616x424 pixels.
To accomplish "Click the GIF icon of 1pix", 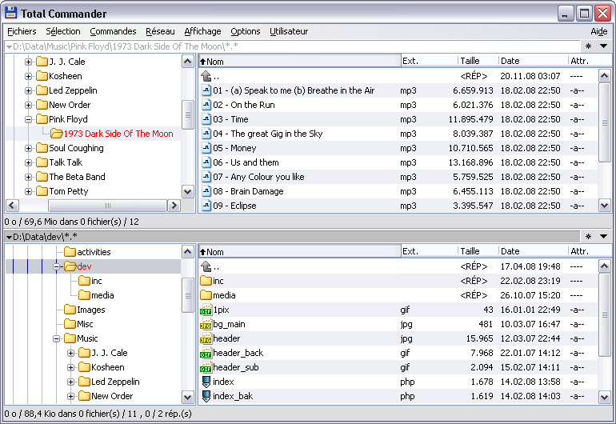I will 206,310.
